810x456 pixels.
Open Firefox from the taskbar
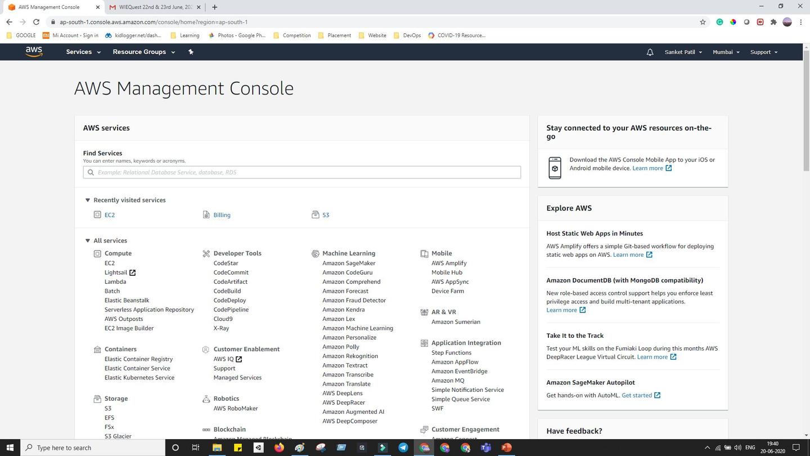[279, 448]
